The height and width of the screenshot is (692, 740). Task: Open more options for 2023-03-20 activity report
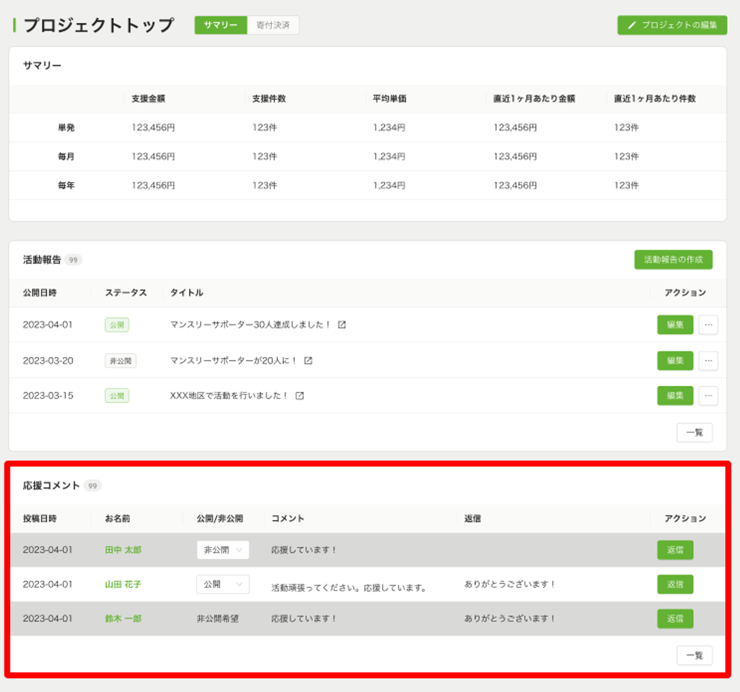tap(708, 360)
